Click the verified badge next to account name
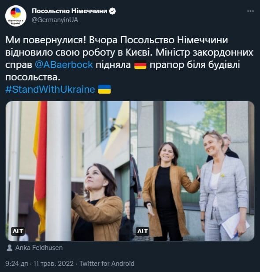The image size is (260, 272). click(112, 11)
